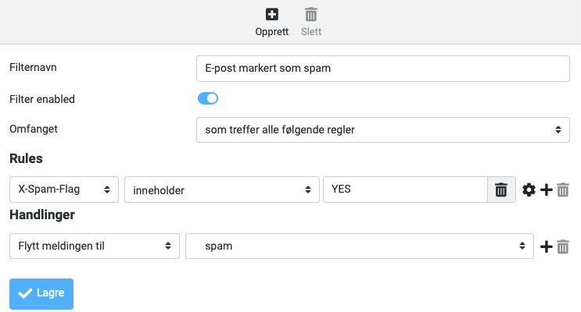
Task: Clear the YES value with trash icon
Action: tap(501, 190)
